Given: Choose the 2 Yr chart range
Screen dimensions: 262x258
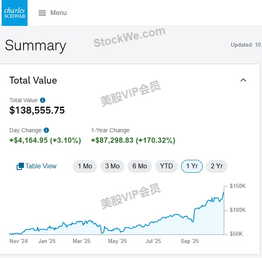Looking at the screenshot, I should click(x=217, y=166).
